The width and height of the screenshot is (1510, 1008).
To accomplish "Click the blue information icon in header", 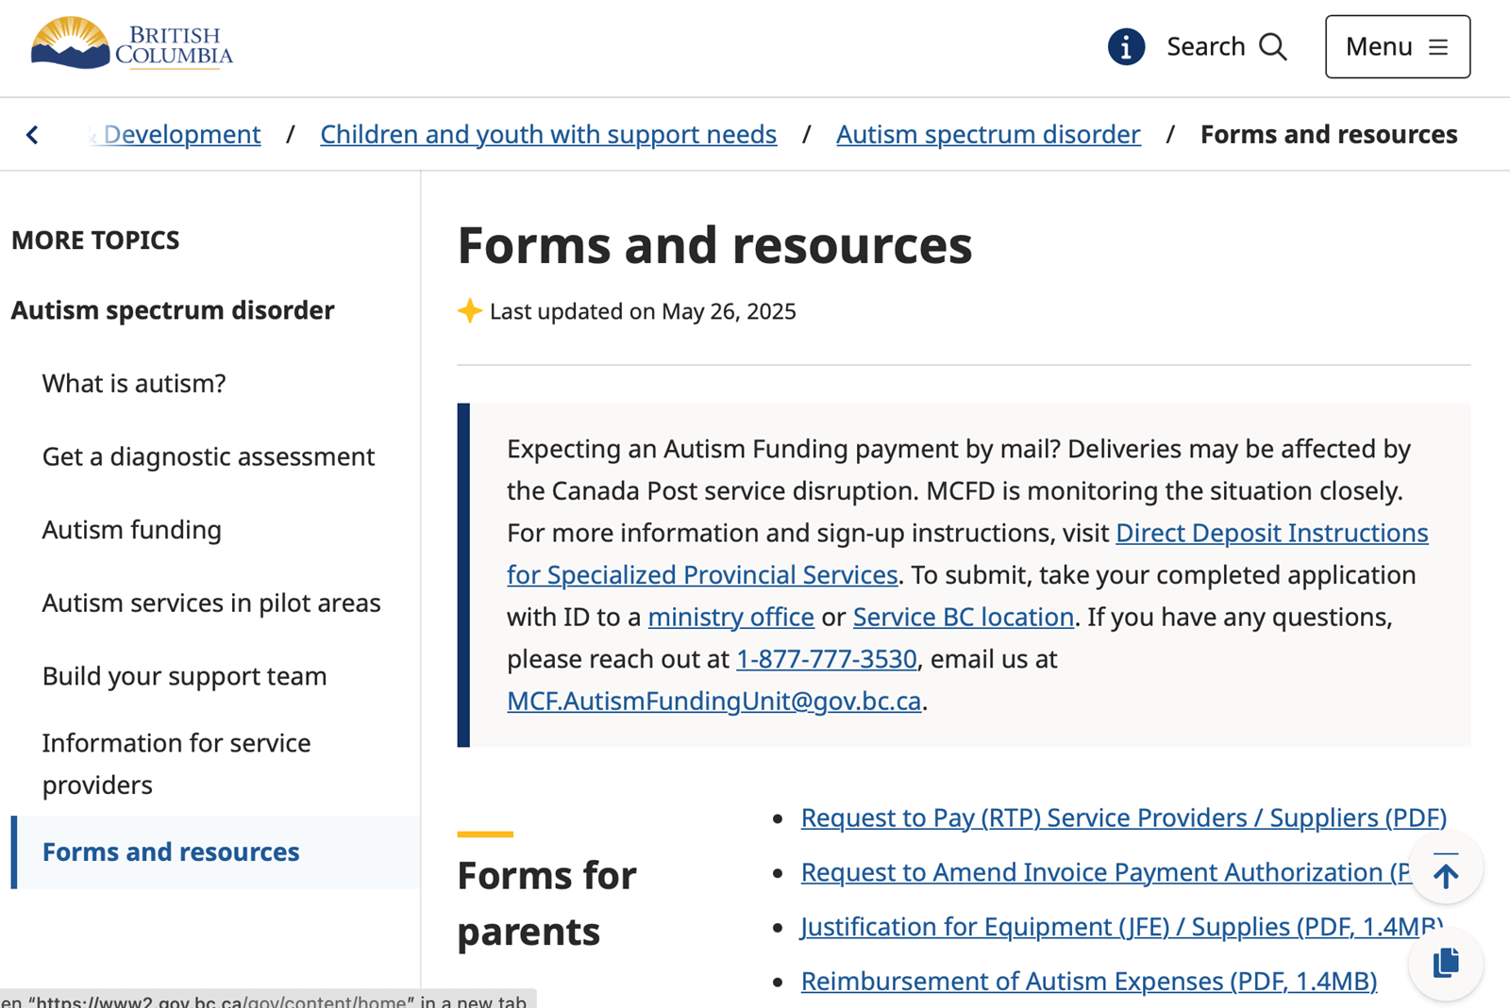I will coord(1126,46).
